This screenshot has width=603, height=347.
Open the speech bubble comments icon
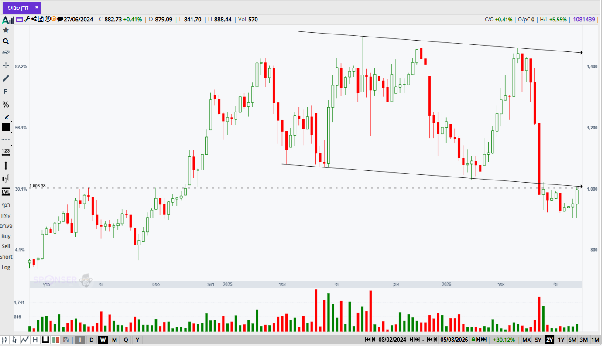60,19
